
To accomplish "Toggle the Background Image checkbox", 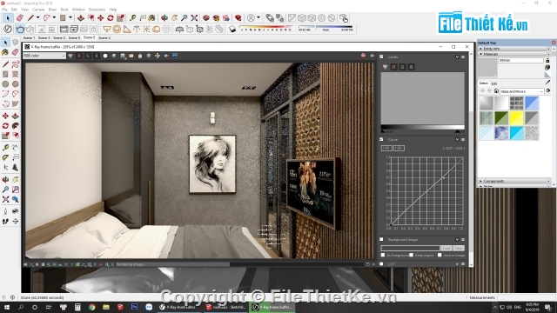I will coord(381,240).
